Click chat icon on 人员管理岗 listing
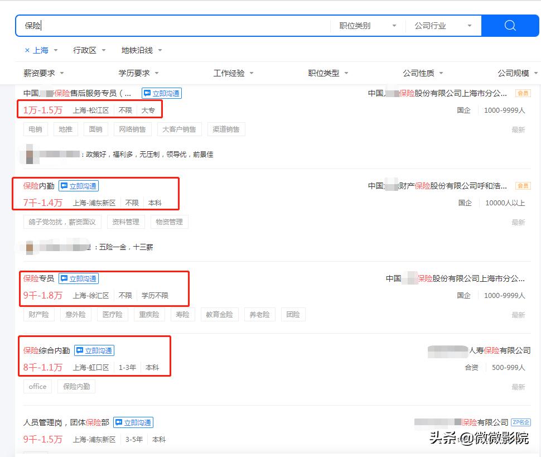This screenshot has height=457, width=541. (x=118, y=422)
